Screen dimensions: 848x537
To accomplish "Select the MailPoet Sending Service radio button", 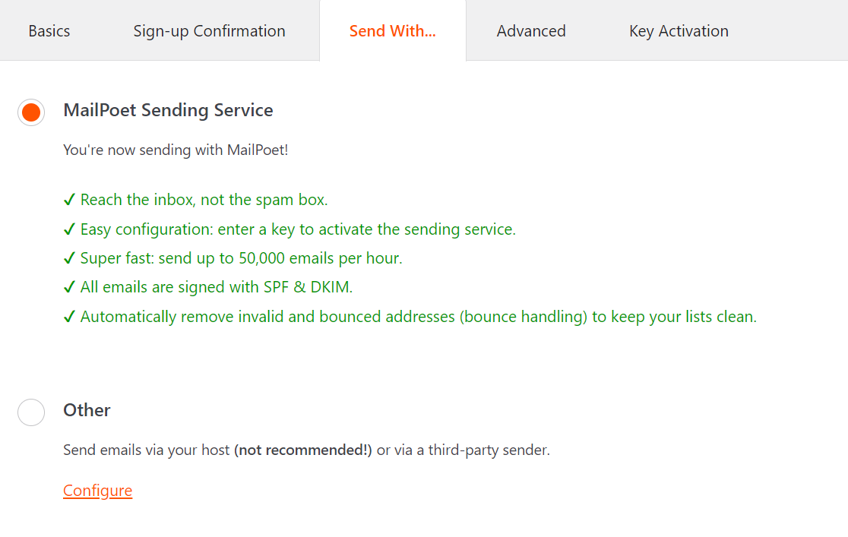I will pos(30,112).
